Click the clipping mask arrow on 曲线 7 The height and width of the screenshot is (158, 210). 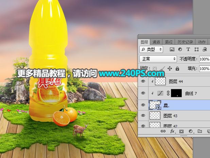click(153, 93)
